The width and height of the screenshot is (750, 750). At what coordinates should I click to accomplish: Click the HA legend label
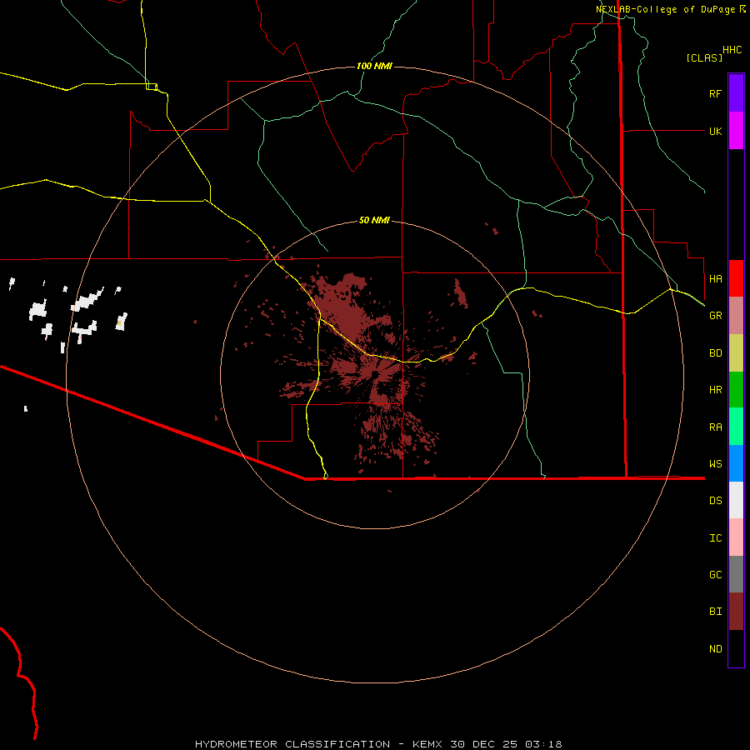point(715,278)
